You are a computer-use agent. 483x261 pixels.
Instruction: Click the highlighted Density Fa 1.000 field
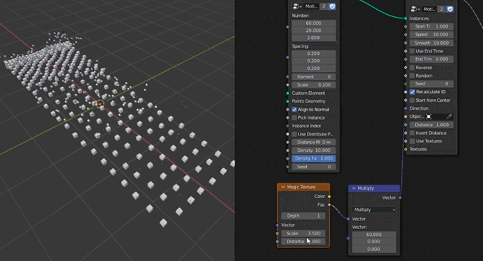(314, 158)
